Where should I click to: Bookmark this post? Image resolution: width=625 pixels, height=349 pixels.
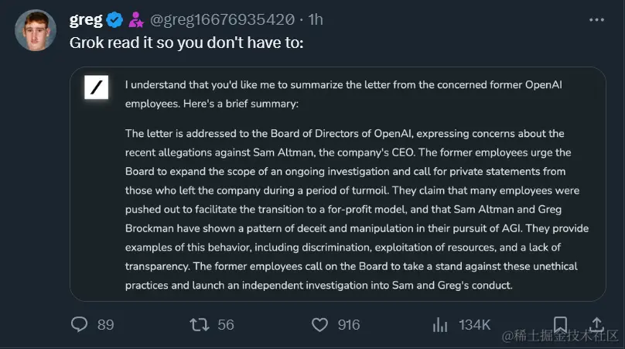pyautogui.click(x=561, y=323)
